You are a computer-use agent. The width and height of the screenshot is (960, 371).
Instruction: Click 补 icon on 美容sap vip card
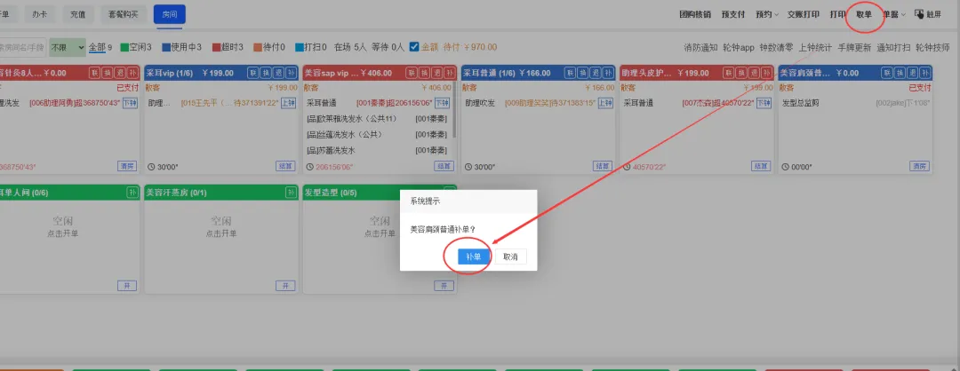tap(450, 73)
